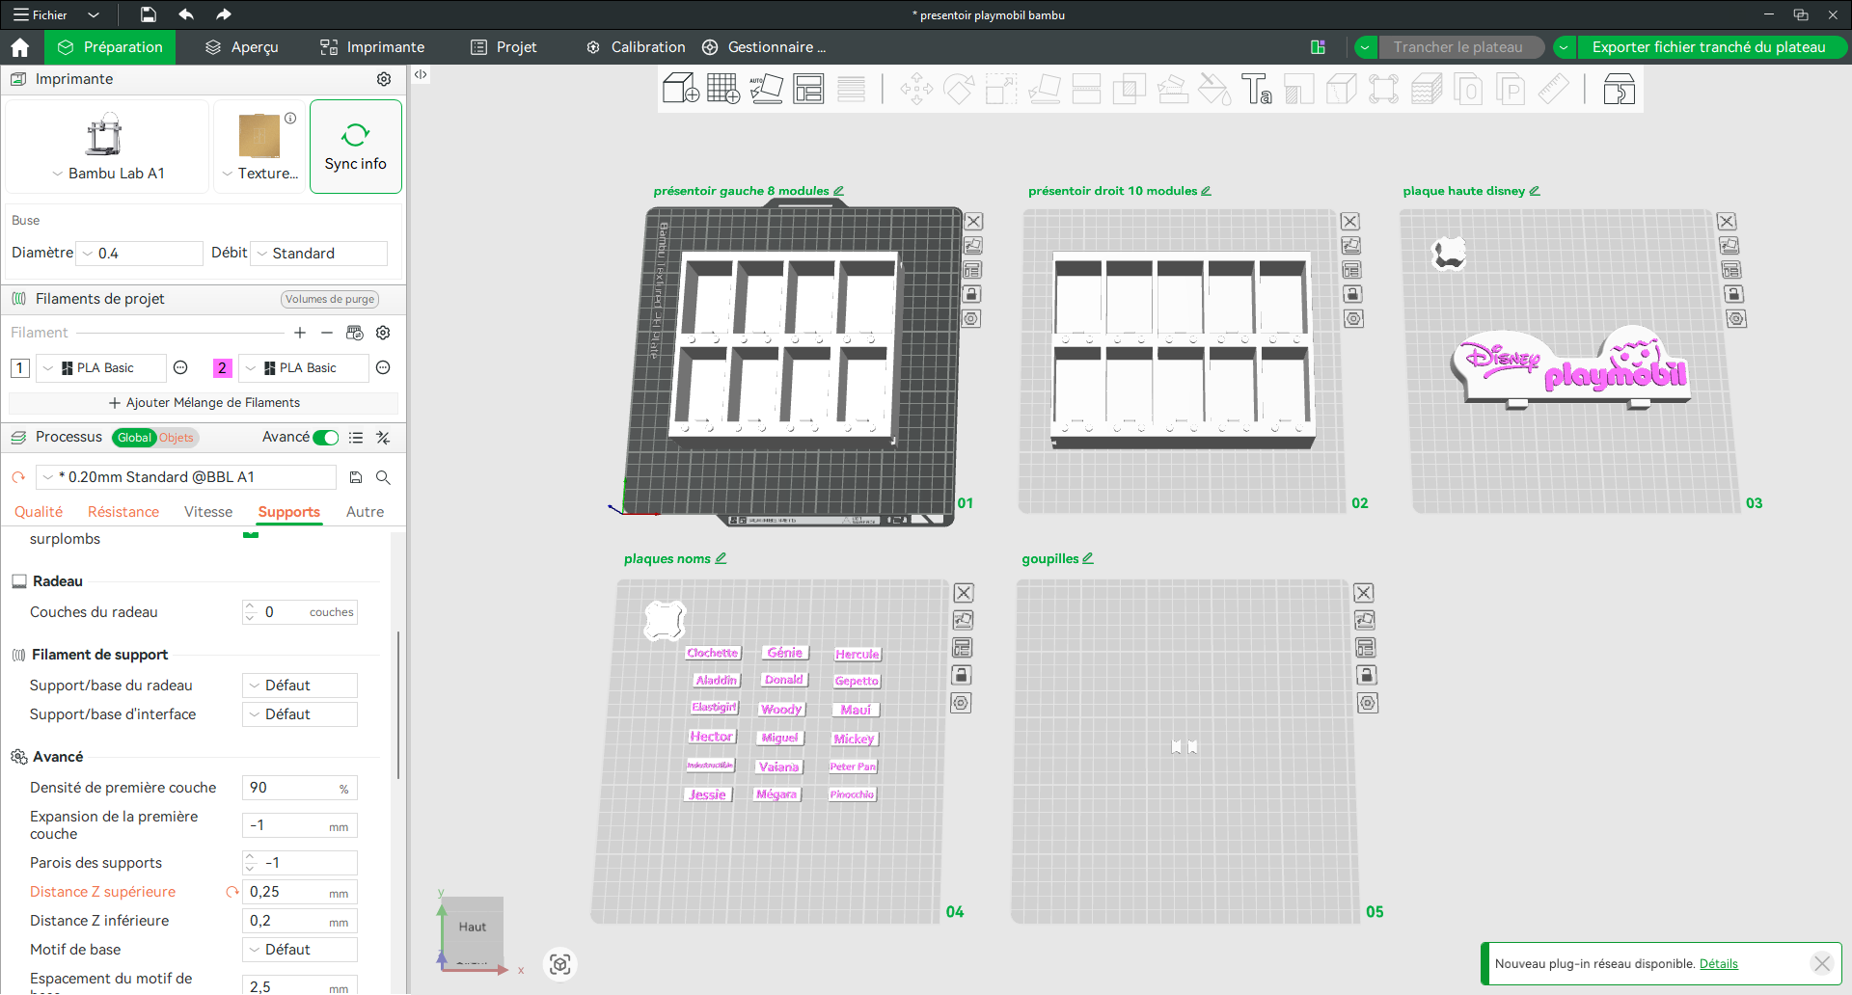Reset camera view icon at bottom

tap(560, 964)
